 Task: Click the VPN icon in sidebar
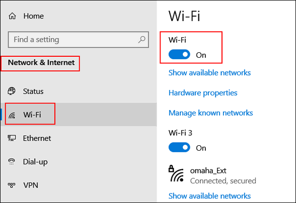(12, 185)
